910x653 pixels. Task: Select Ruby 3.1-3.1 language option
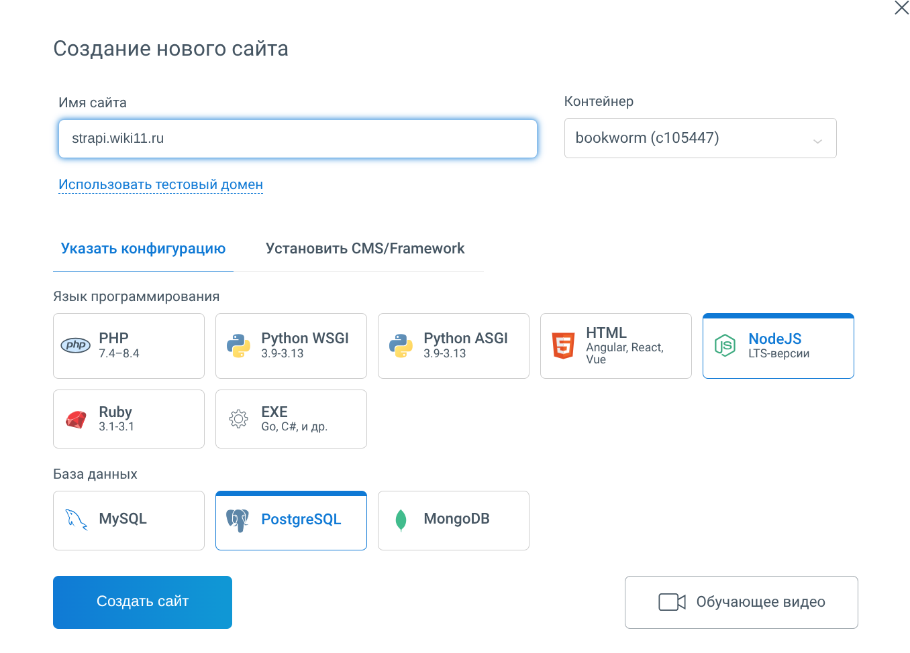click(129, 419)
